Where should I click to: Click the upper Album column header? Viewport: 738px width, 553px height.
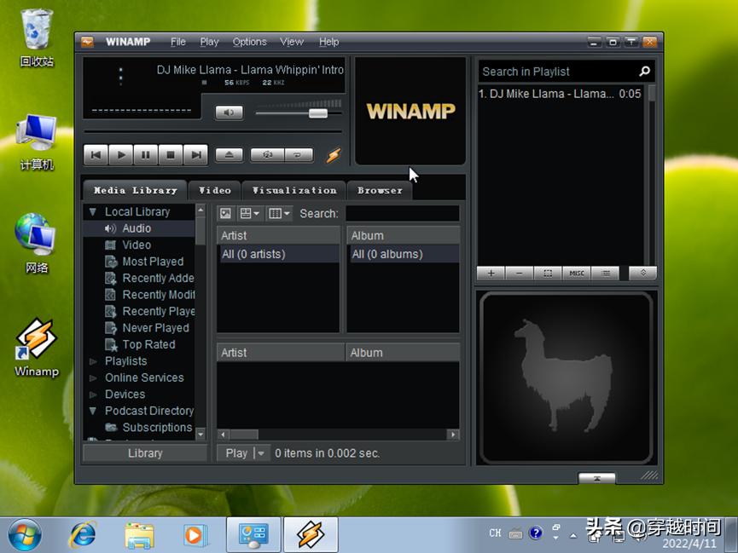coord(404,235)
